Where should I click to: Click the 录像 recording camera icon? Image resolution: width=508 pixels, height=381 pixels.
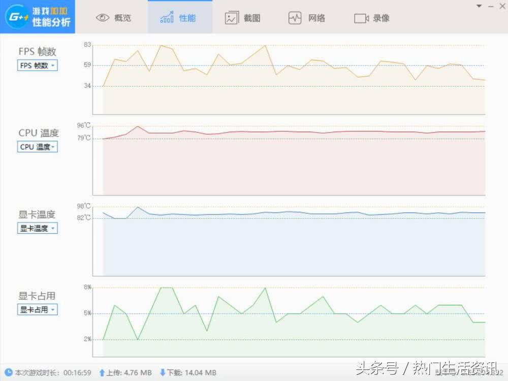360,17
